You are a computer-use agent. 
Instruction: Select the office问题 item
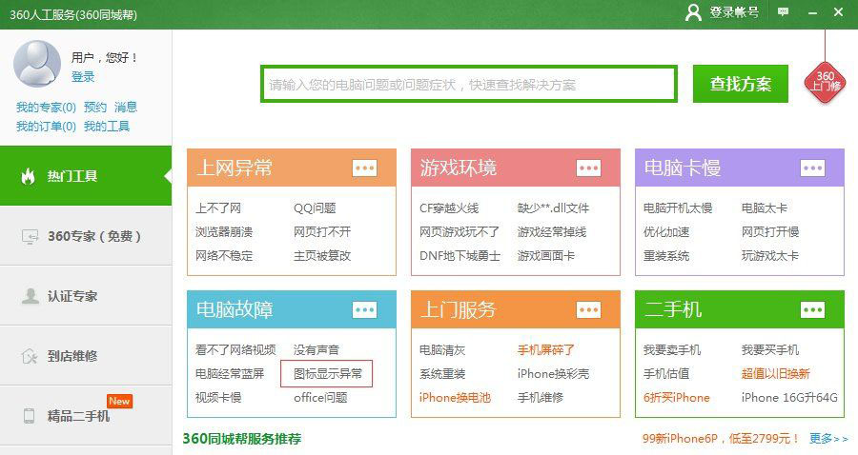320,398
